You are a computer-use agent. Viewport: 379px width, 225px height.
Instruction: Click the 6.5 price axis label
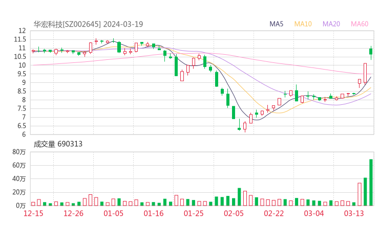coord(22,126)
